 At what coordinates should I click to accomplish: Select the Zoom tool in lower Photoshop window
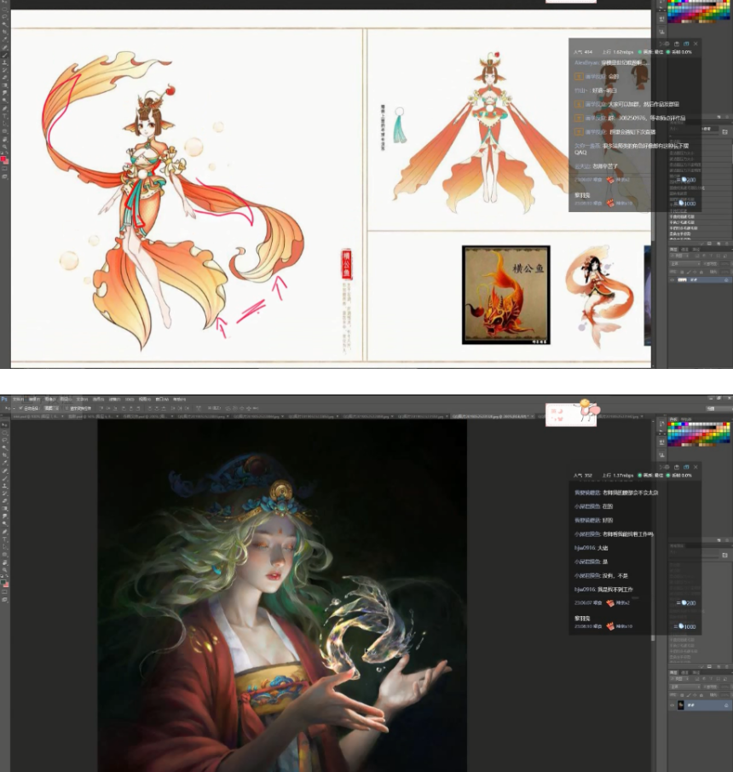tap(5, 570)
